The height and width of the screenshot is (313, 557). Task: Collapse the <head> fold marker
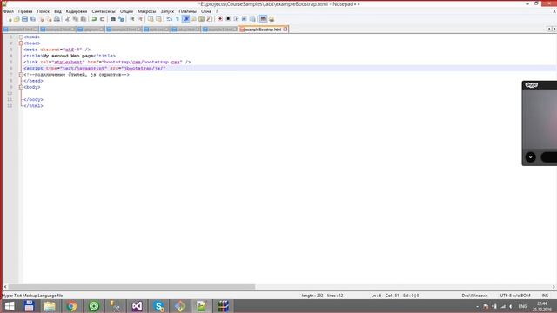[x=21, y=43]
